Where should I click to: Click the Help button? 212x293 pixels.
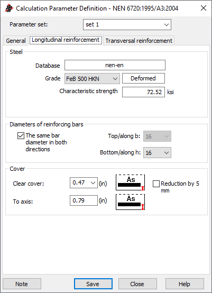coord(185,284)
